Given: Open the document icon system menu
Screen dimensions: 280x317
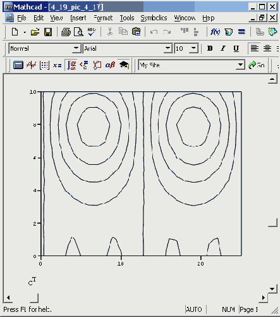Looking at the screenshot, I should point(9,18).
